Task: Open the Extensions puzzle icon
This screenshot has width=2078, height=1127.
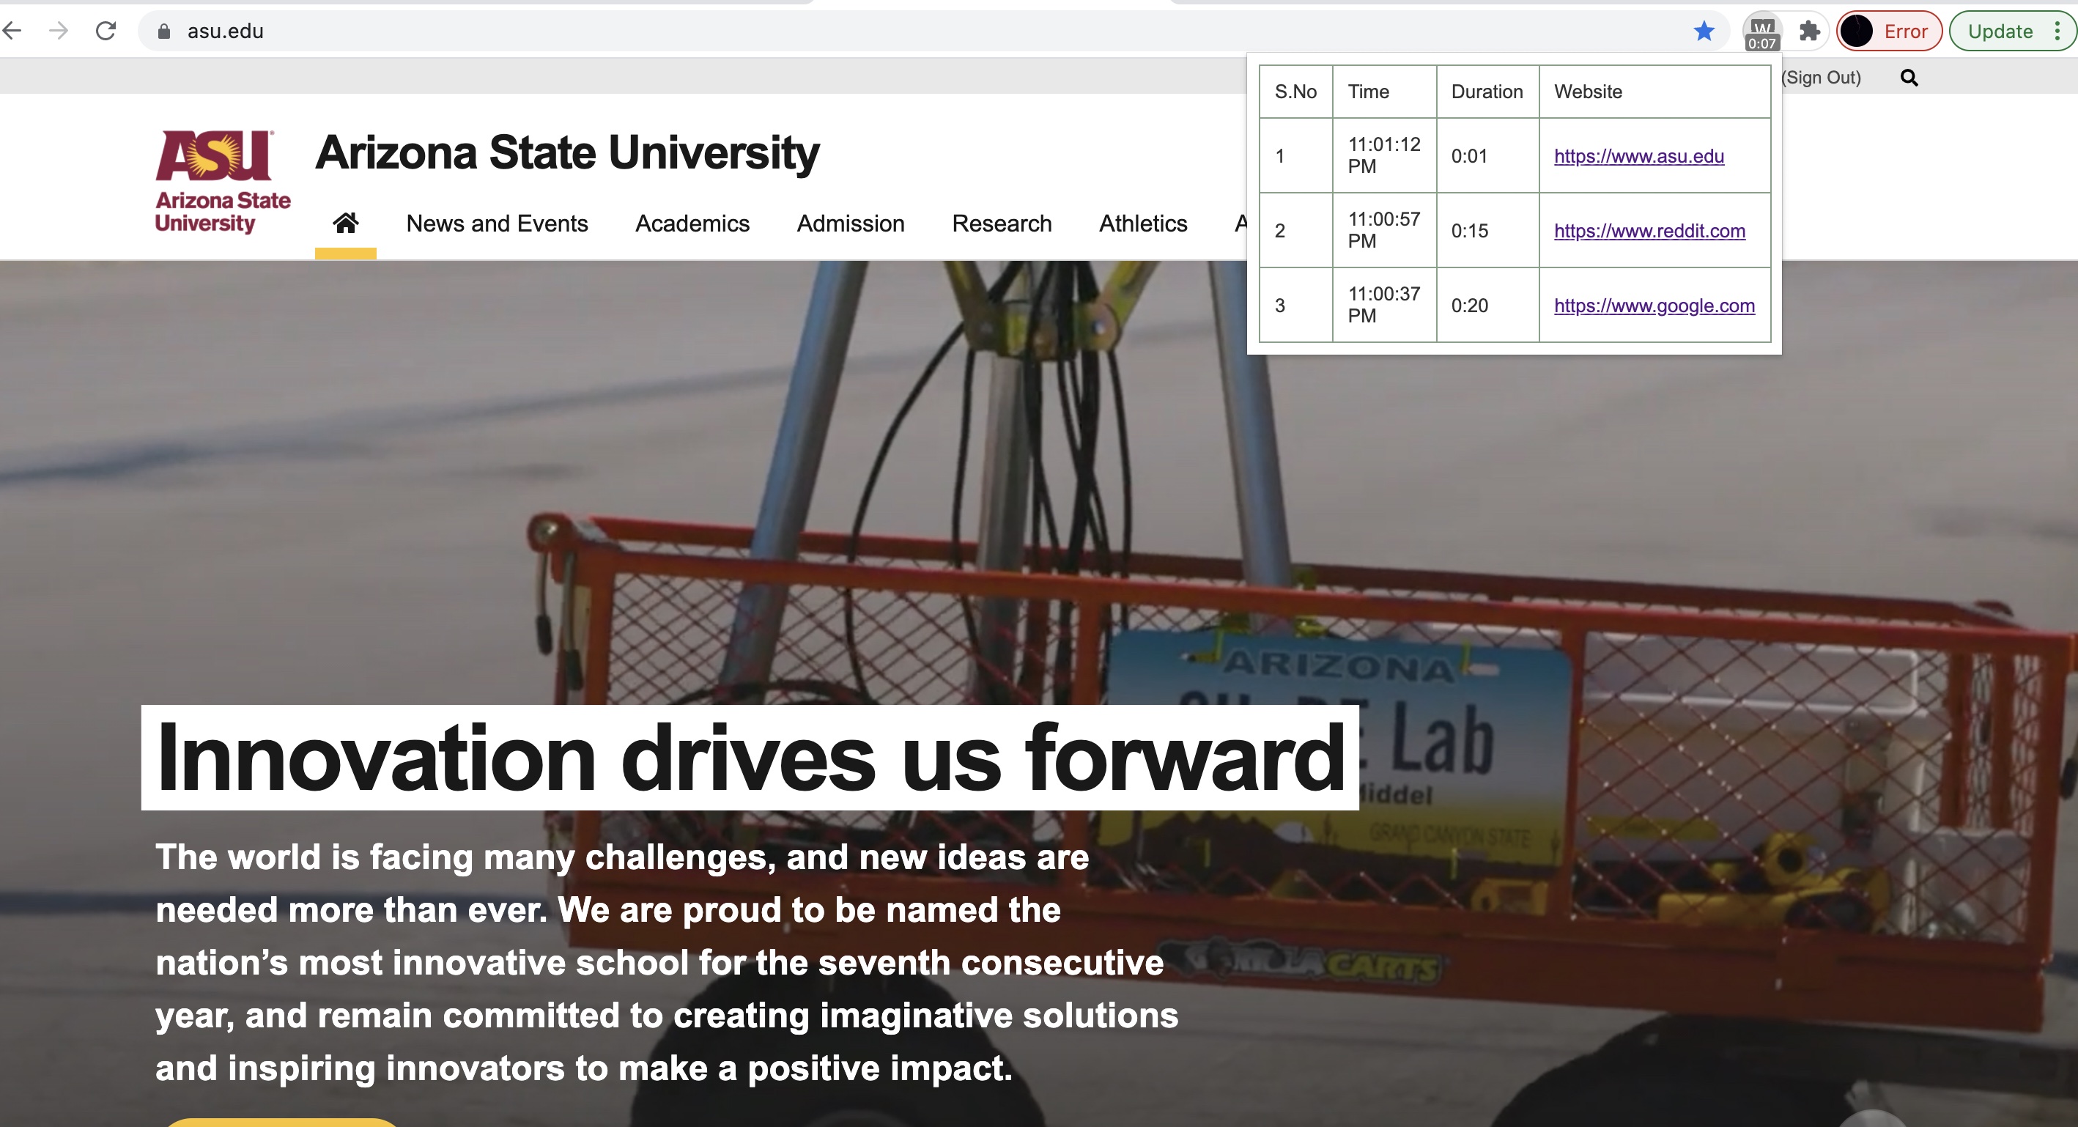Action: [1809, 31]
